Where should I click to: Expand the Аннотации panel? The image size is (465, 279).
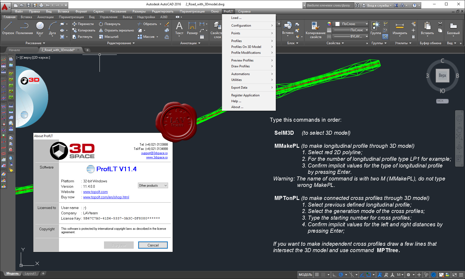(190, 43)
